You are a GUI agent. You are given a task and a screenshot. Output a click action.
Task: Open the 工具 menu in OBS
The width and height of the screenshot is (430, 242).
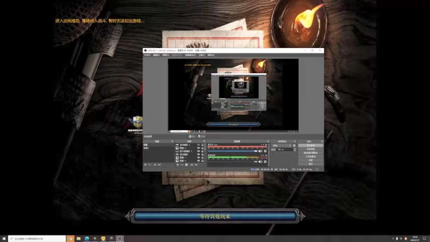[x=202, y=55]
